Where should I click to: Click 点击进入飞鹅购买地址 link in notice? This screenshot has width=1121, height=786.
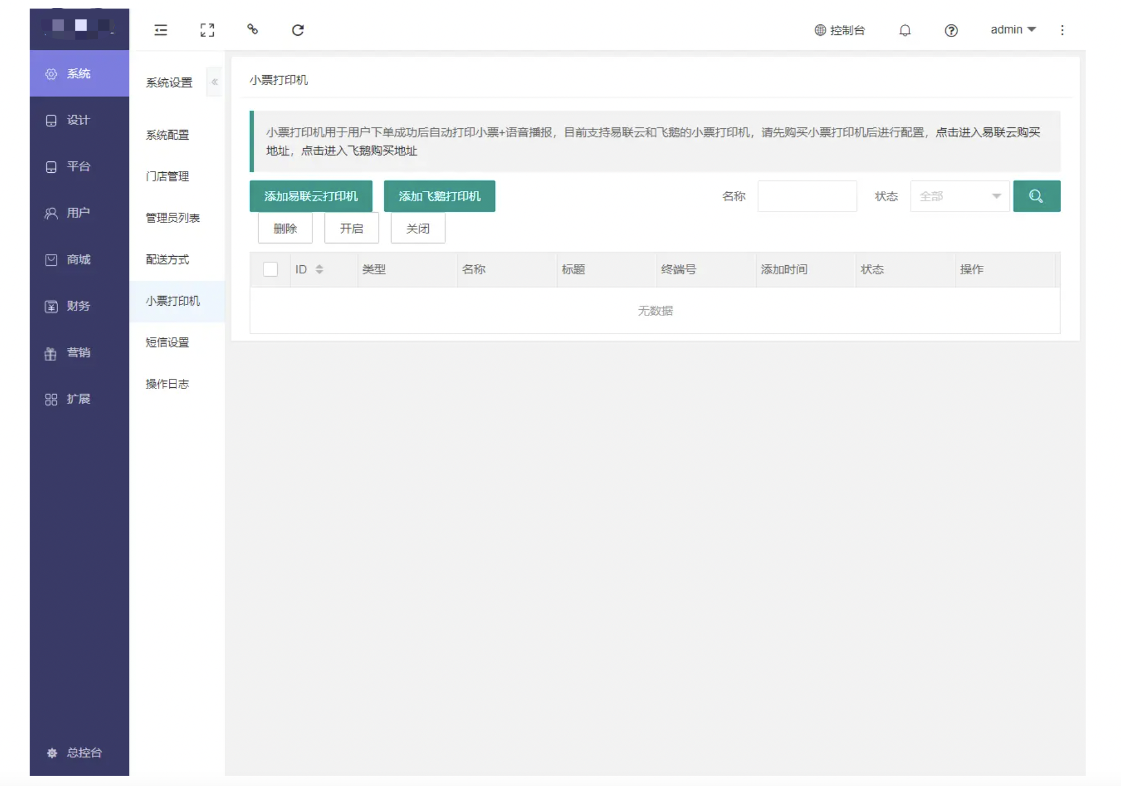click(x=359, y=151)
